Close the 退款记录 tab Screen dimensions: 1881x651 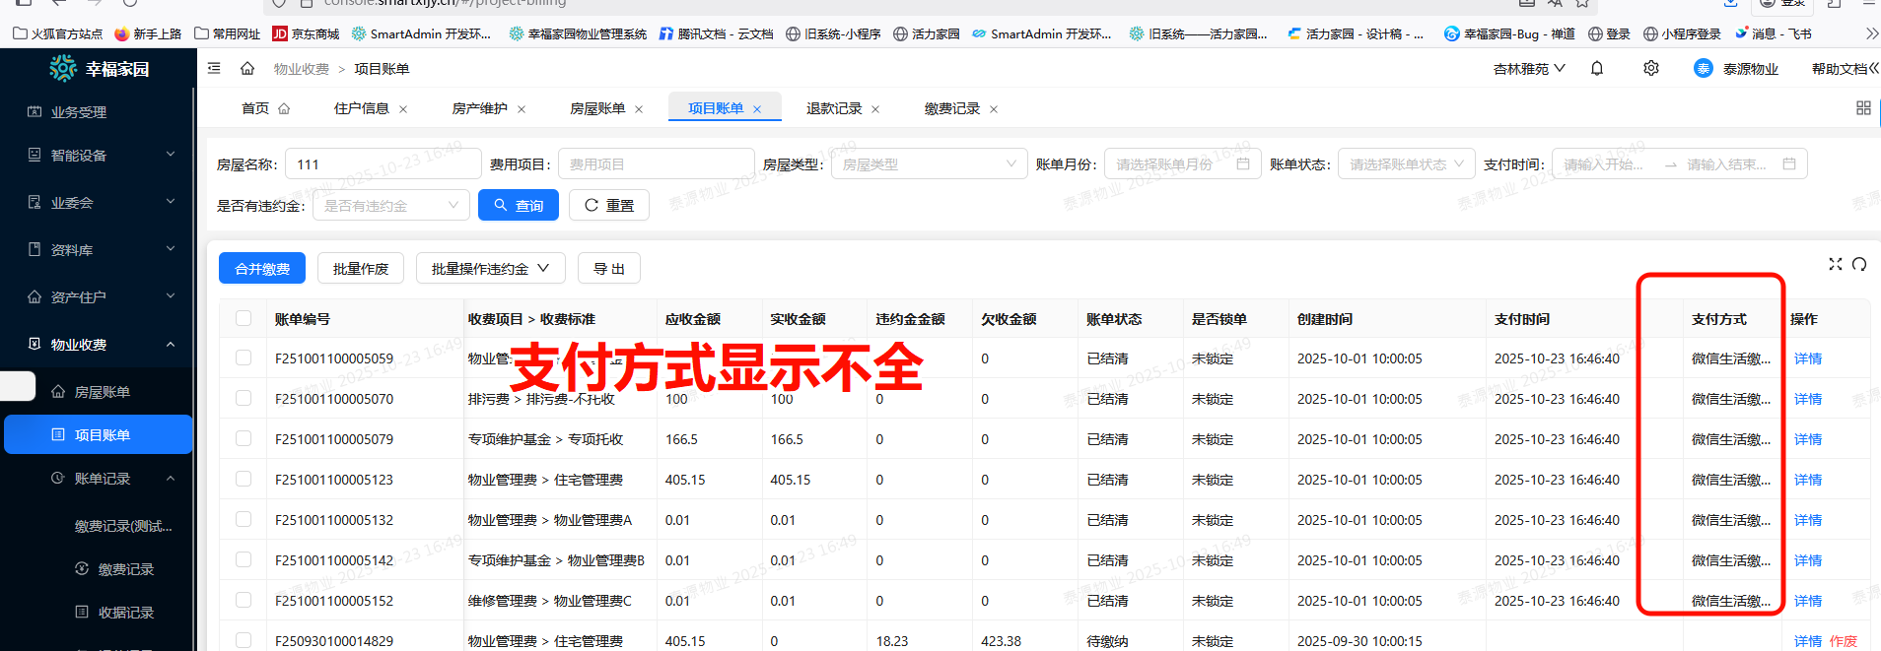pyautogui.click(x=875, y=109)
